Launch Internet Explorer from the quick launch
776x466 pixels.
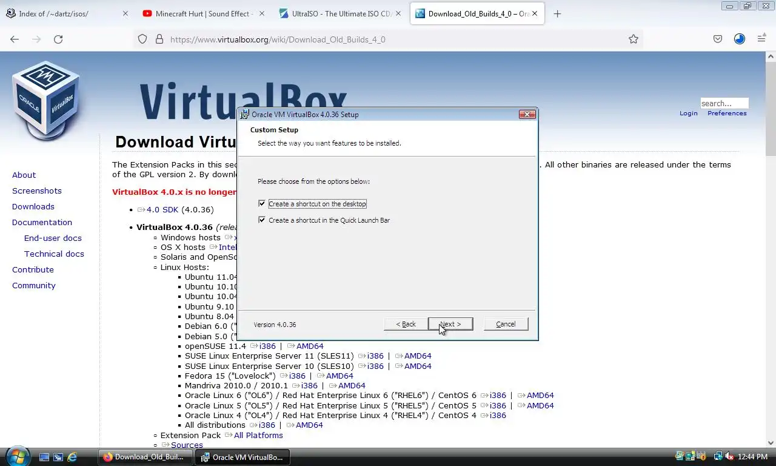coord(73,457)
